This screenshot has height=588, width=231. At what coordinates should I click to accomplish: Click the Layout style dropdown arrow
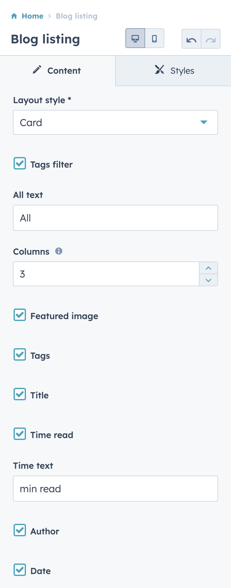[204, 122]
